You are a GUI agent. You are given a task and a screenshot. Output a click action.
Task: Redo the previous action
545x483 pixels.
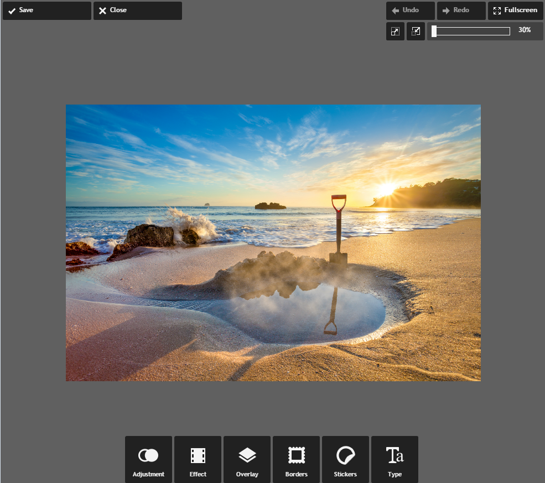[461, 11]
